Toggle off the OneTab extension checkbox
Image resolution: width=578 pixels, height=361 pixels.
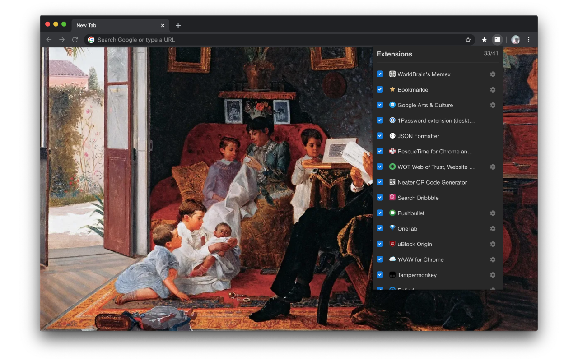(x=380, y=228)
